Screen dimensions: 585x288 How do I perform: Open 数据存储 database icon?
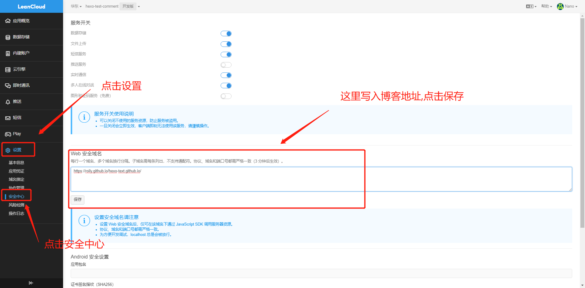tap(8, 37)
